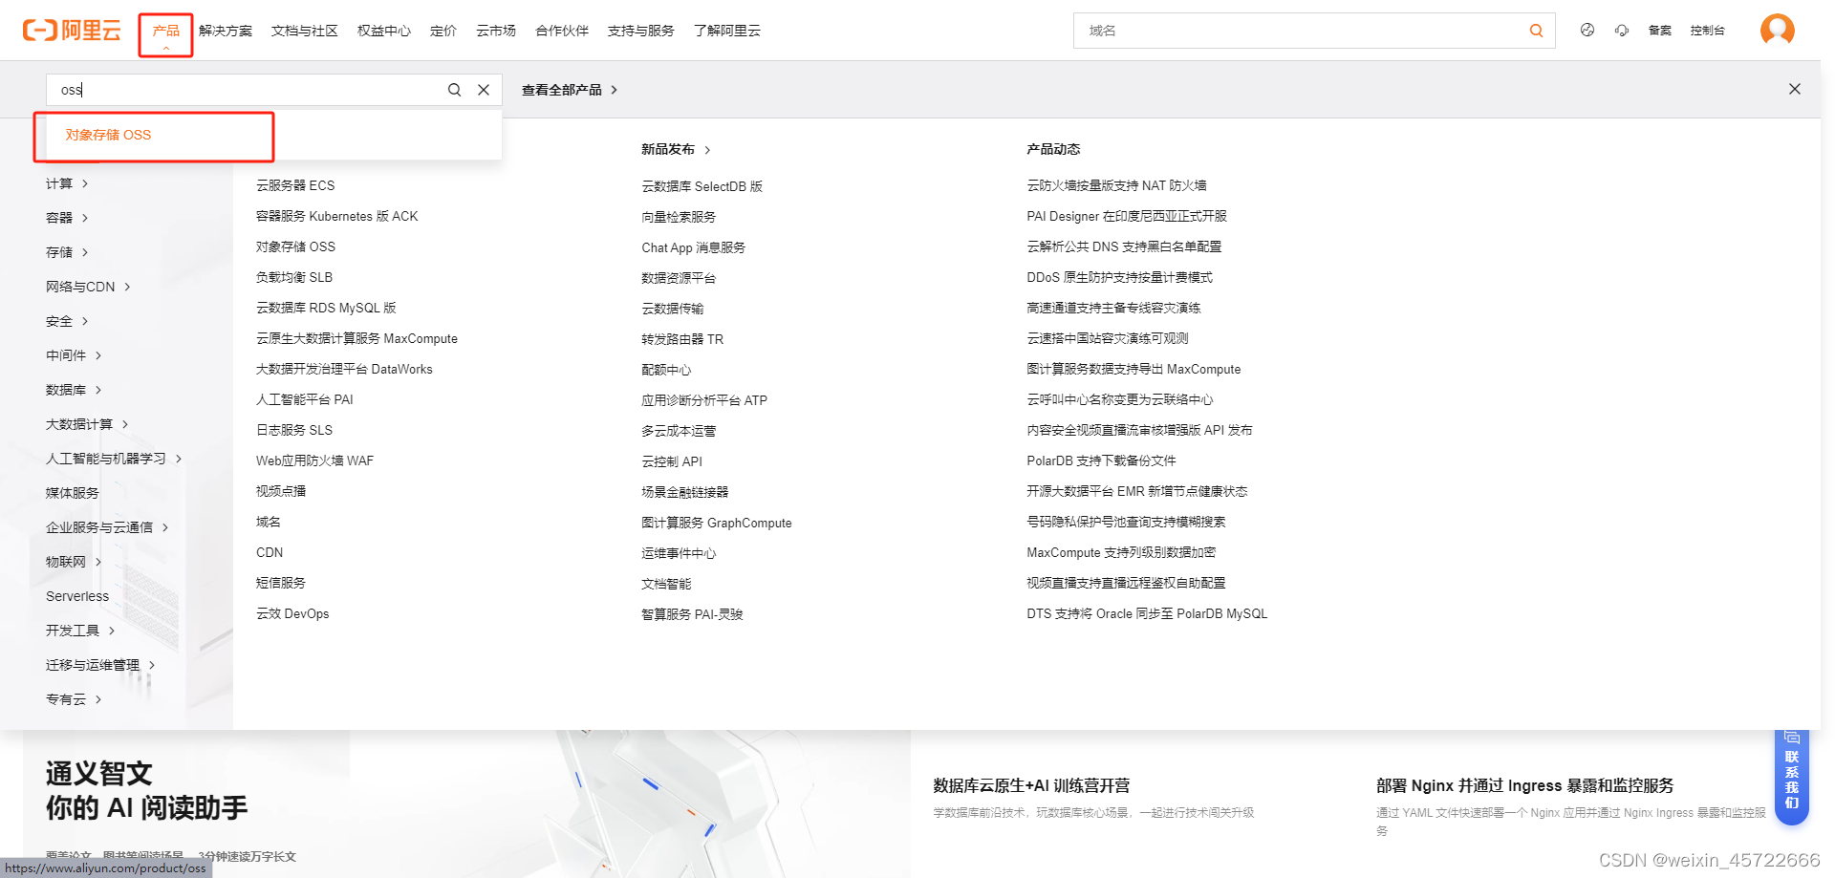Open 对象存储 OSS in product list

(x=295, y=246)
